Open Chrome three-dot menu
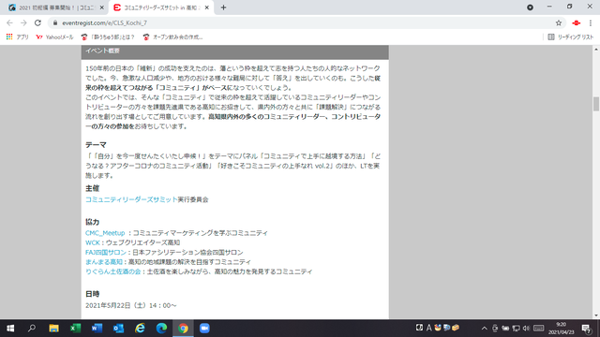Screen dimensions: 600x337 (591, 22)
